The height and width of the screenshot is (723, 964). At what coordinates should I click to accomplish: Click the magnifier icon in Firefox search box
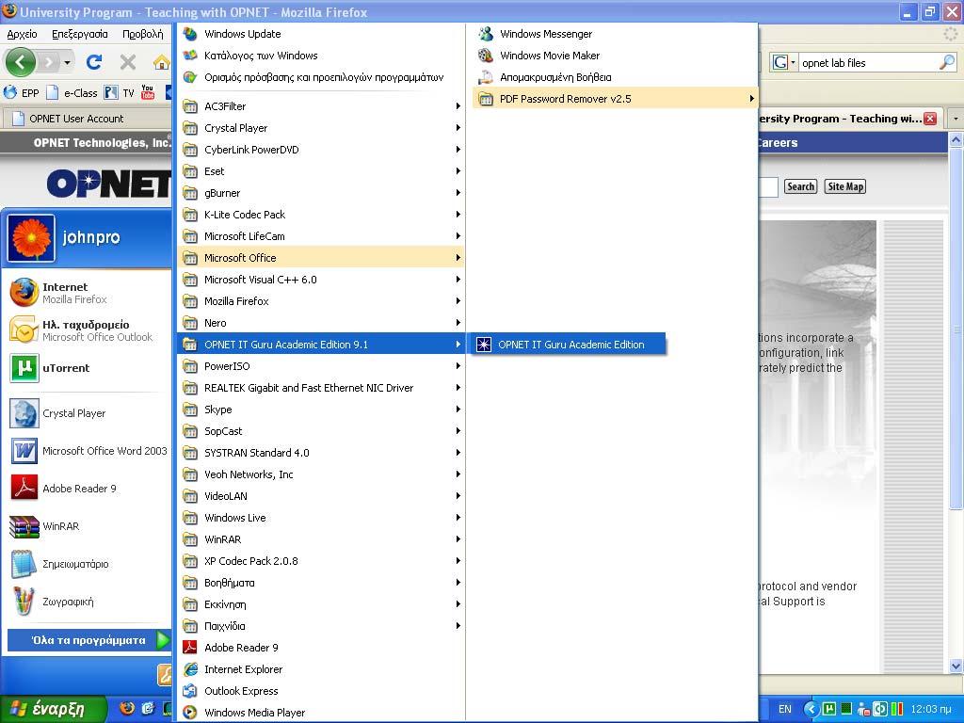pos(947,62)
